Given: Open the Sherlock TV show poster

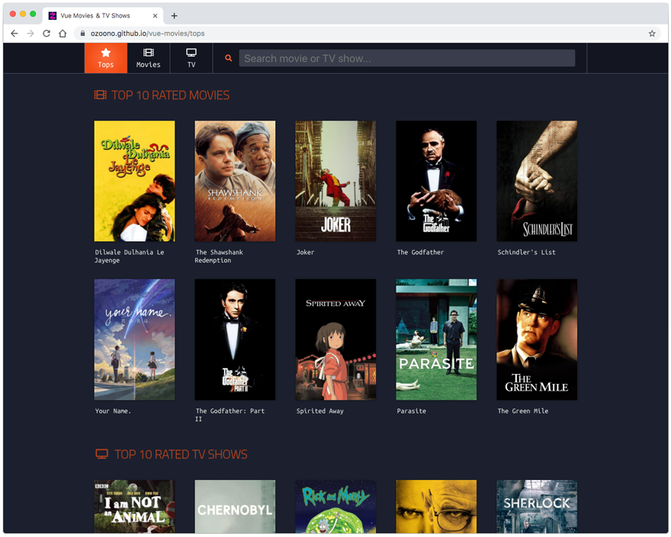Looking at the screenshot, I should pyautogui.click(x=537, y=507).
